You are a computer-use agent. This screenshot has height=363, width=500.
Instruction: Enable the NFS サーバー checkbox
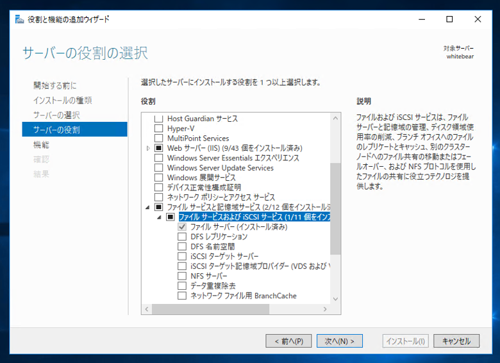182,276
